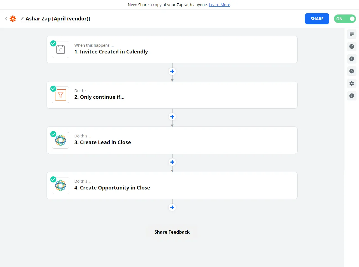
Task: Open the info details sidebar icon
Action: (x=352, y=96)
